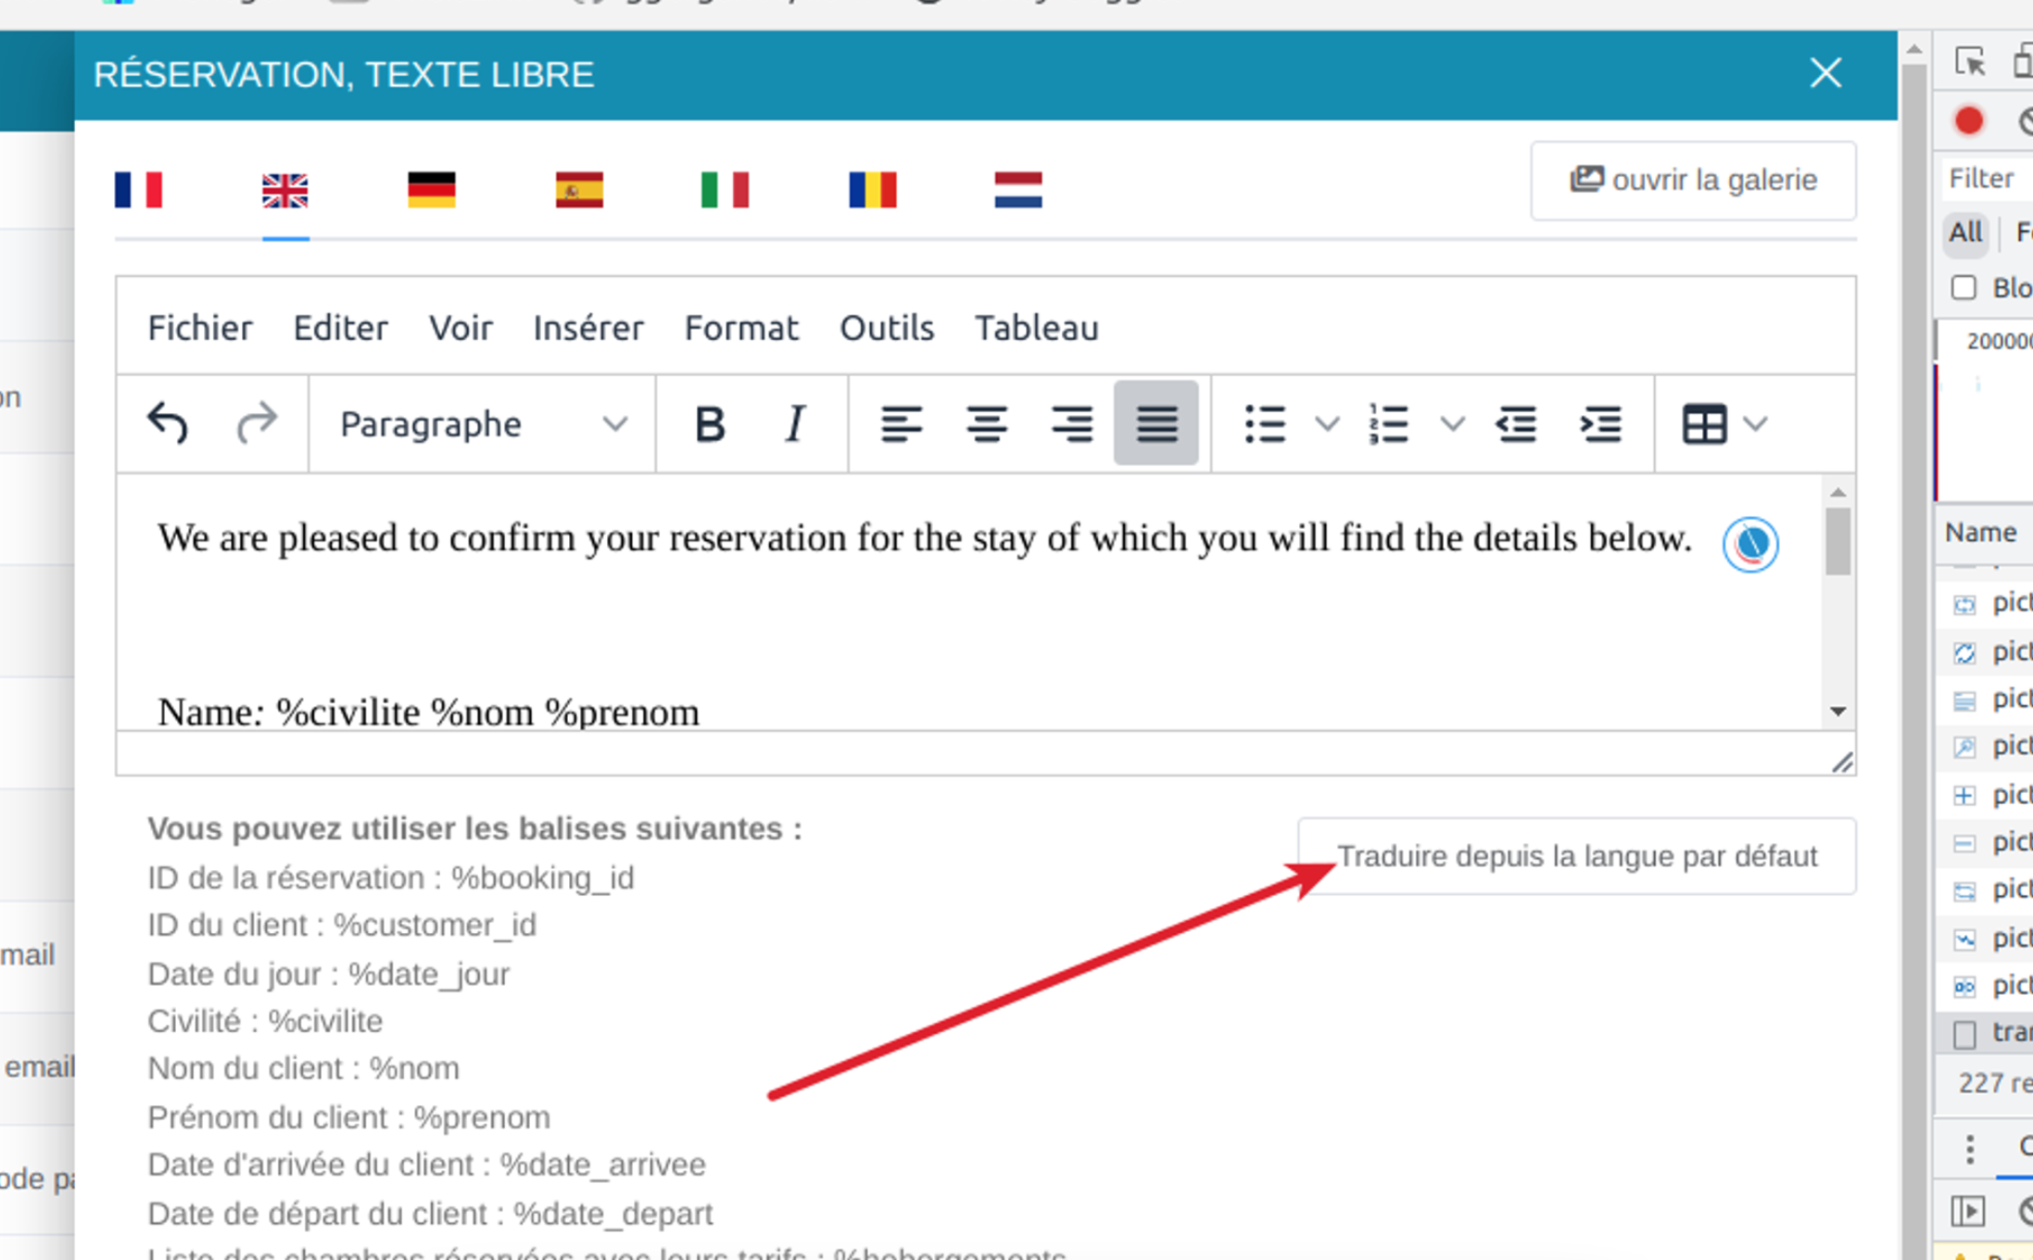Click the blue circular assistant icon in editor
The width and height of the screenshot is (2033, 1260).
pyautogui.click(x=1750, y=544)
